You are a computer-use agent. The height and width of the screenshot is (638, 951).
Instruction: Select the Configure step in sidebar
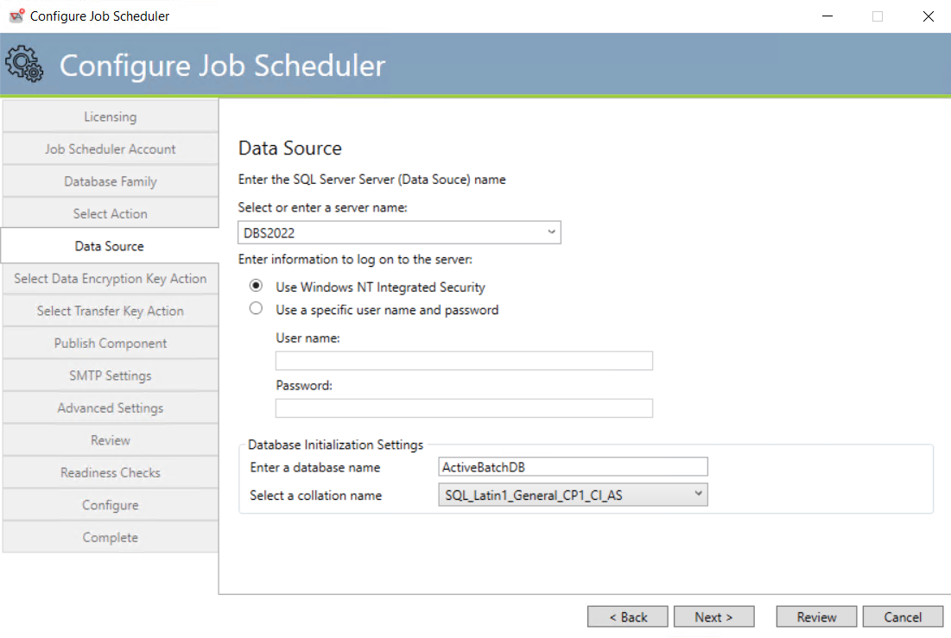coord(111,504)
